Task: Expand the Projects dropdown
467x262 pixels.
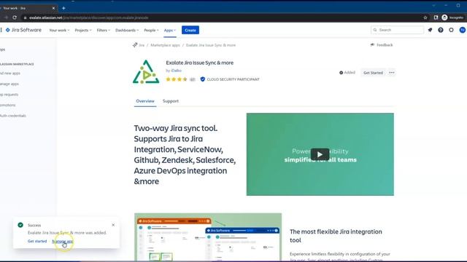Action: pyautogui.click(x=83, y=30)
